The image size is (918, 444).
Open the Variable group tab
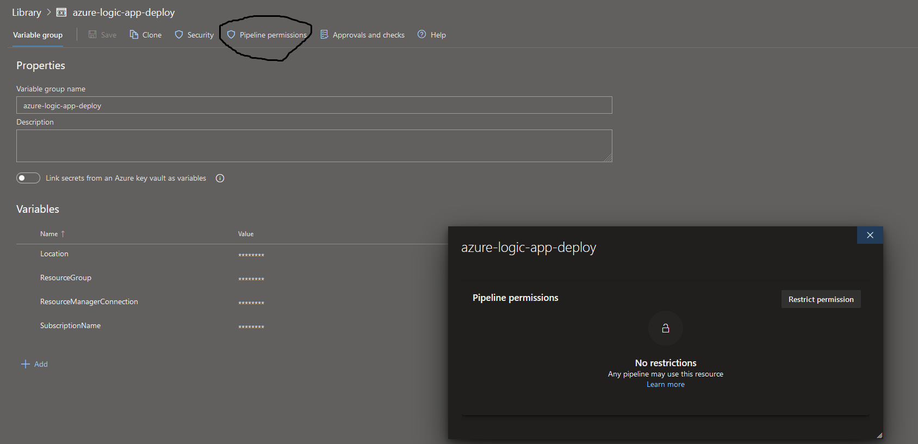tap(38, 35)
